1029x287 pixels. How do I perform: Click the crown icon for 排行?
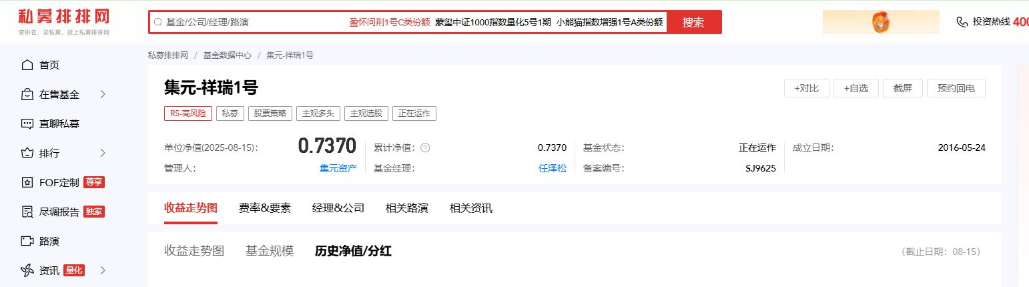coord(27,153)
